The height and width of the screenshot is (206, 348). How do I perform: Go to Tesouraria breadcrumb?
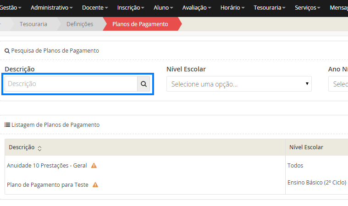click(x=33, y=24)
